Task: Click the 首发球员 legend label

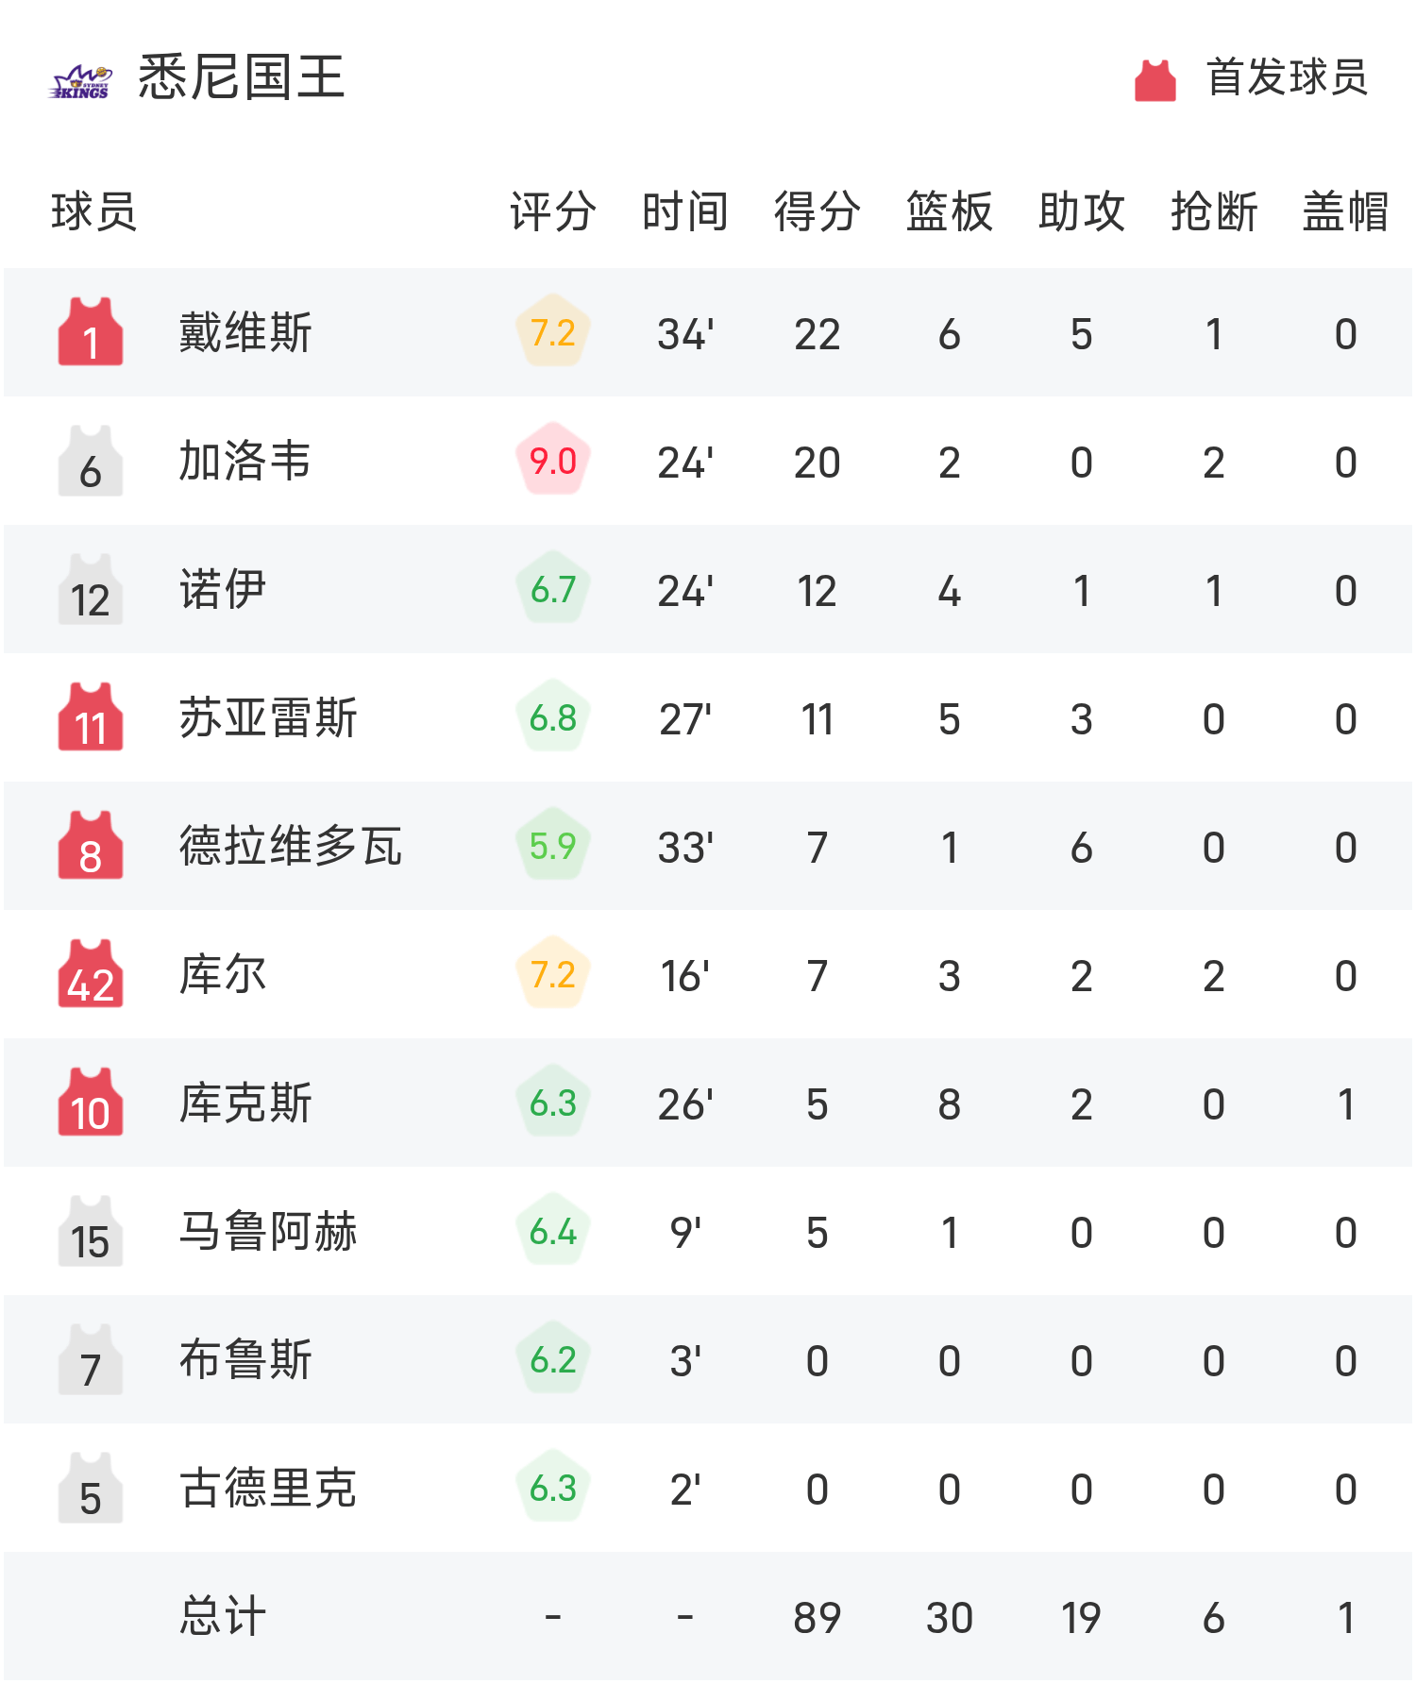Action: [1287, 77]
